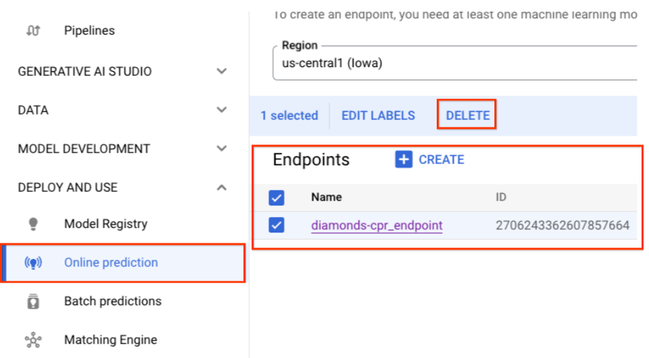Click the Online prediction broadcast icon
Viewport: 649px width, 358px height.
(33, 263)
